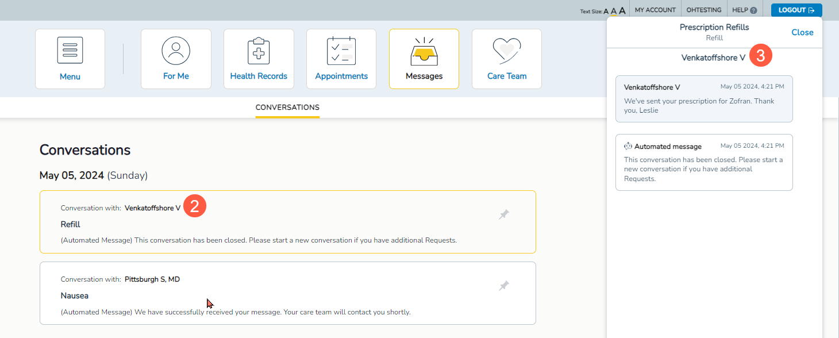Viewport: 839px width, 338px height.
Task: Click the OHTESTING top bar item
Action: point(703,10)
